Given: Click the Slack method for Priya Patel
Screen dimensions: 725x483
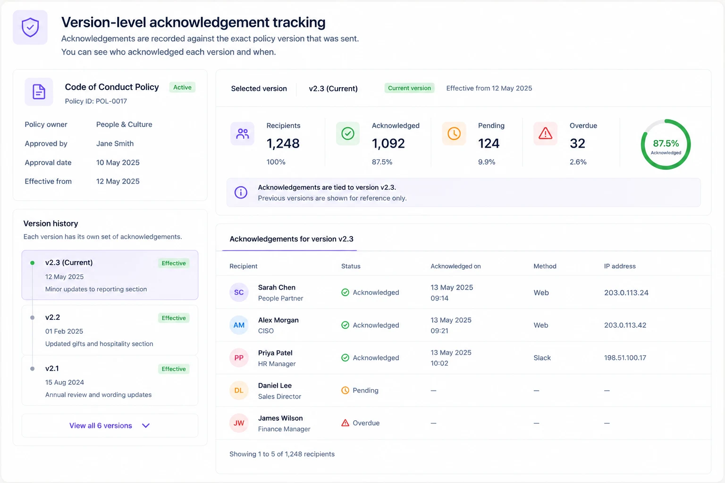Looking at the screenshot, I should coord(542,358).
